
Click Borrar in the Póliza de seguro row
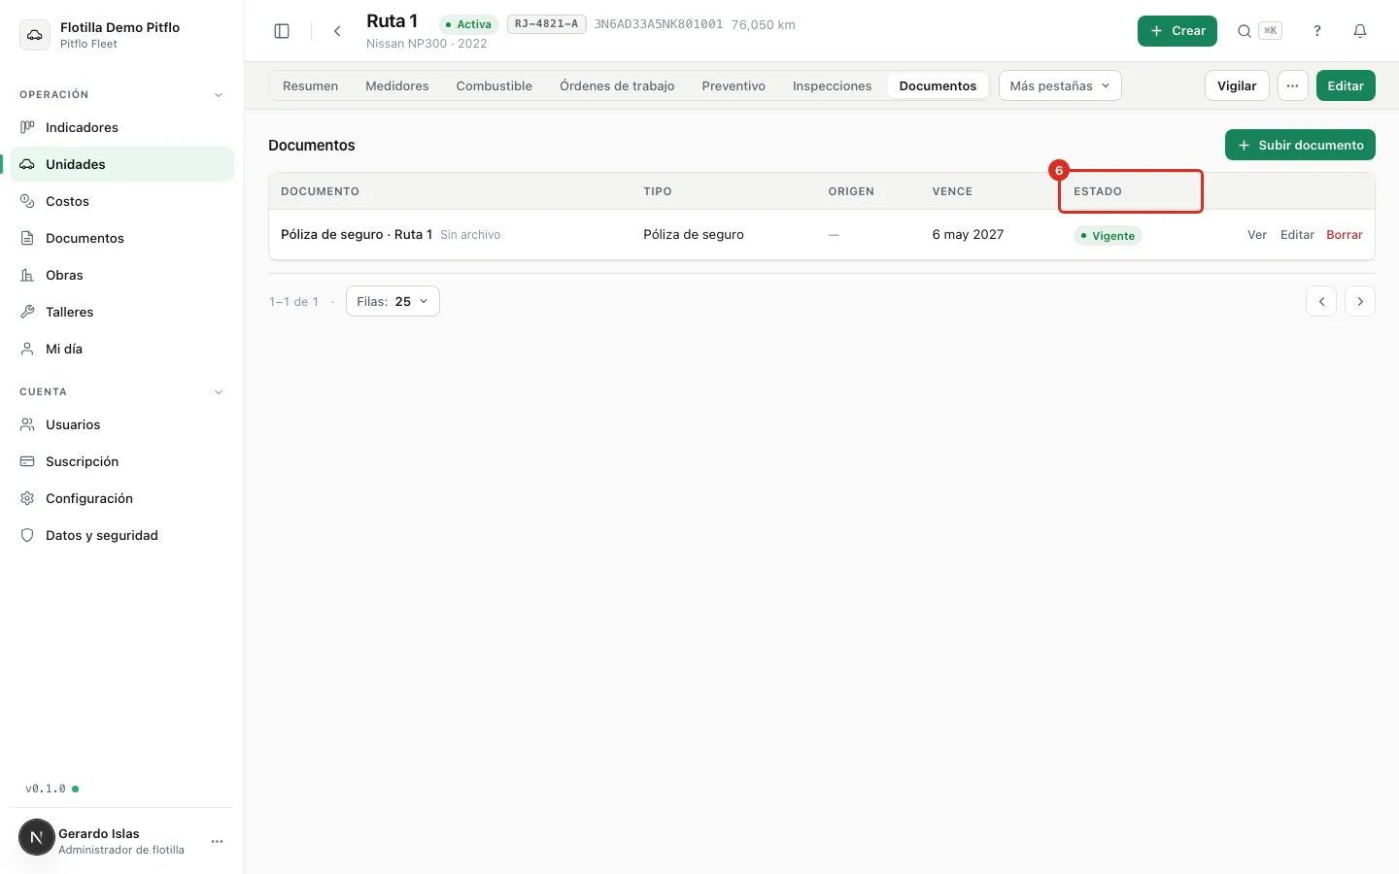pos(1345,235)
